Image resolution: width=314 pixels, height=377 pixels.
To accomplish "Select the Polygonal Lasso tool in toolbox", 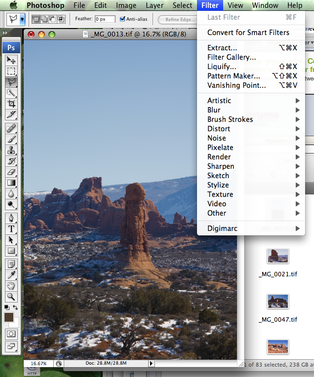I will click(11, 82).
